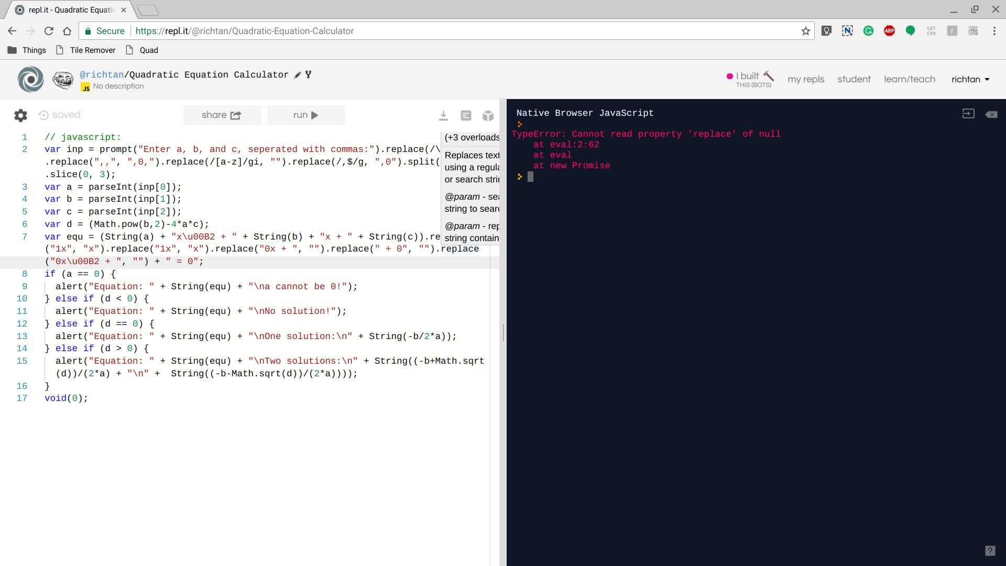Open the QR code extension icon
1006x566 pixels.
tap(973, 31)
